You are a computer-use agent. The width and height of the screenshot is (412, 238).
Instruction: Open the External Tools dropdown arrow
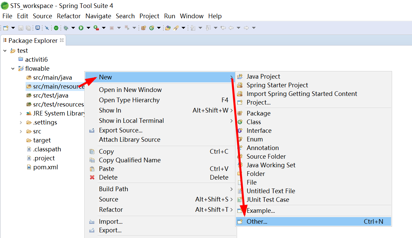[x=104, y=28]
